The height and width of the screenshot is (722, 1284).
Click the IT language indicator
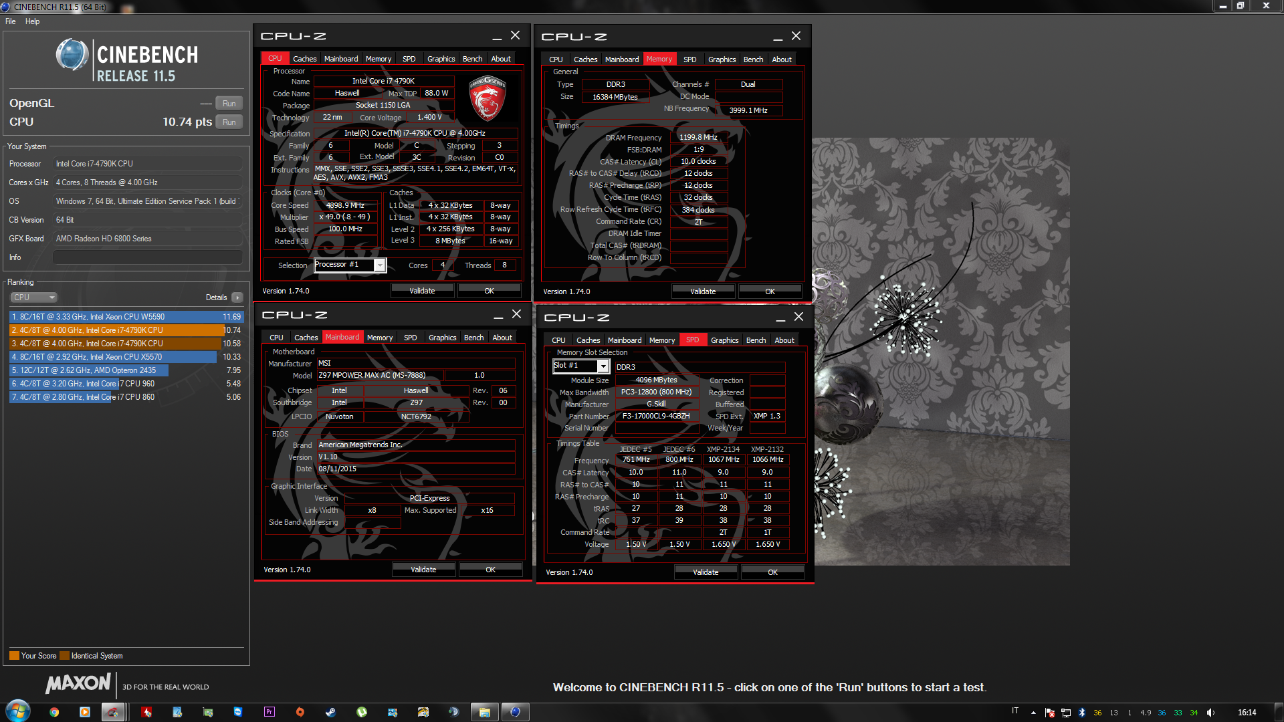click(x=1015, y=711)
